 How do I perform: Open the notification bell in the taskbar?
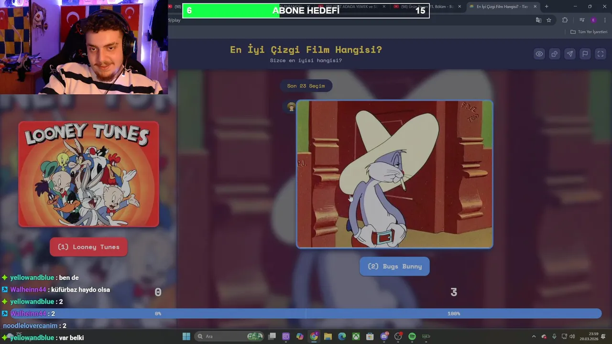[603, 336]
